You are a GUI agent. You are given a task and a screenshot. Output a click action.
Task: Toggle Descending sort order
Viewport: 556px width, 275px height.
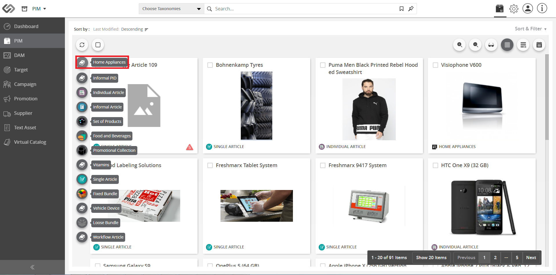click(x=135, y=29)
